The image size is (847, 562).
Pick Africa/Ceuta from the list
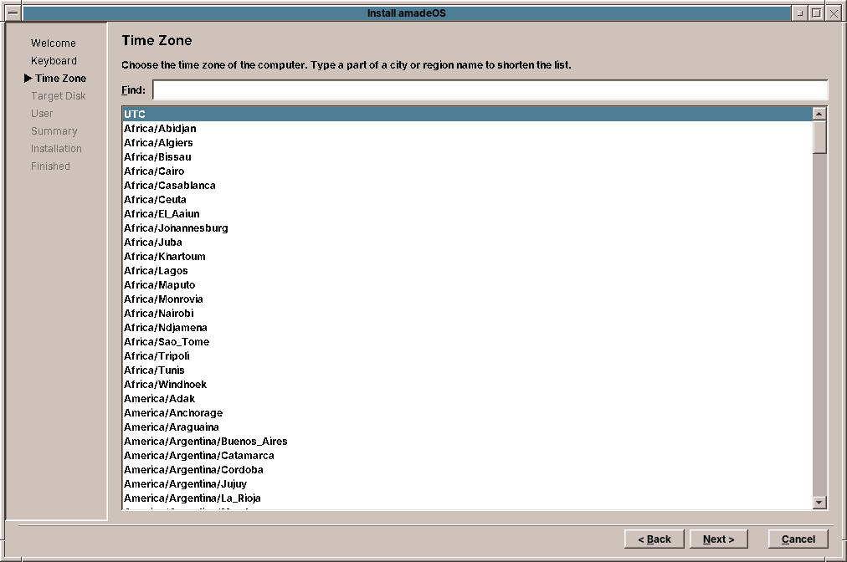point(467,199)
